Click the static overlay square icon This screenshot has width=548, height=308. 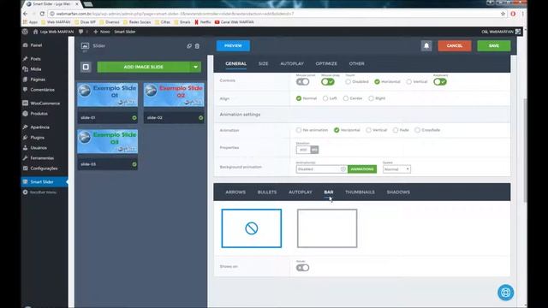(x=86, y=67)
